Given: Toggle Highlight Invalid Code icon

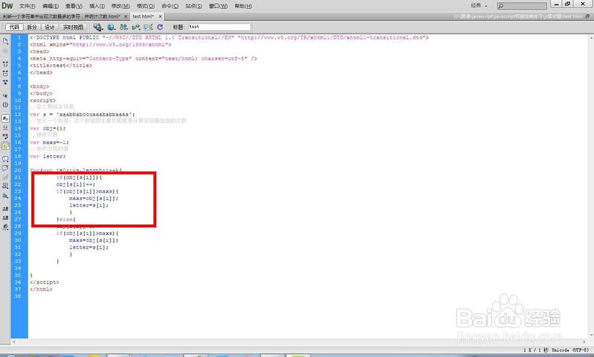Looking at the screenshot, I should pos(5,128).
